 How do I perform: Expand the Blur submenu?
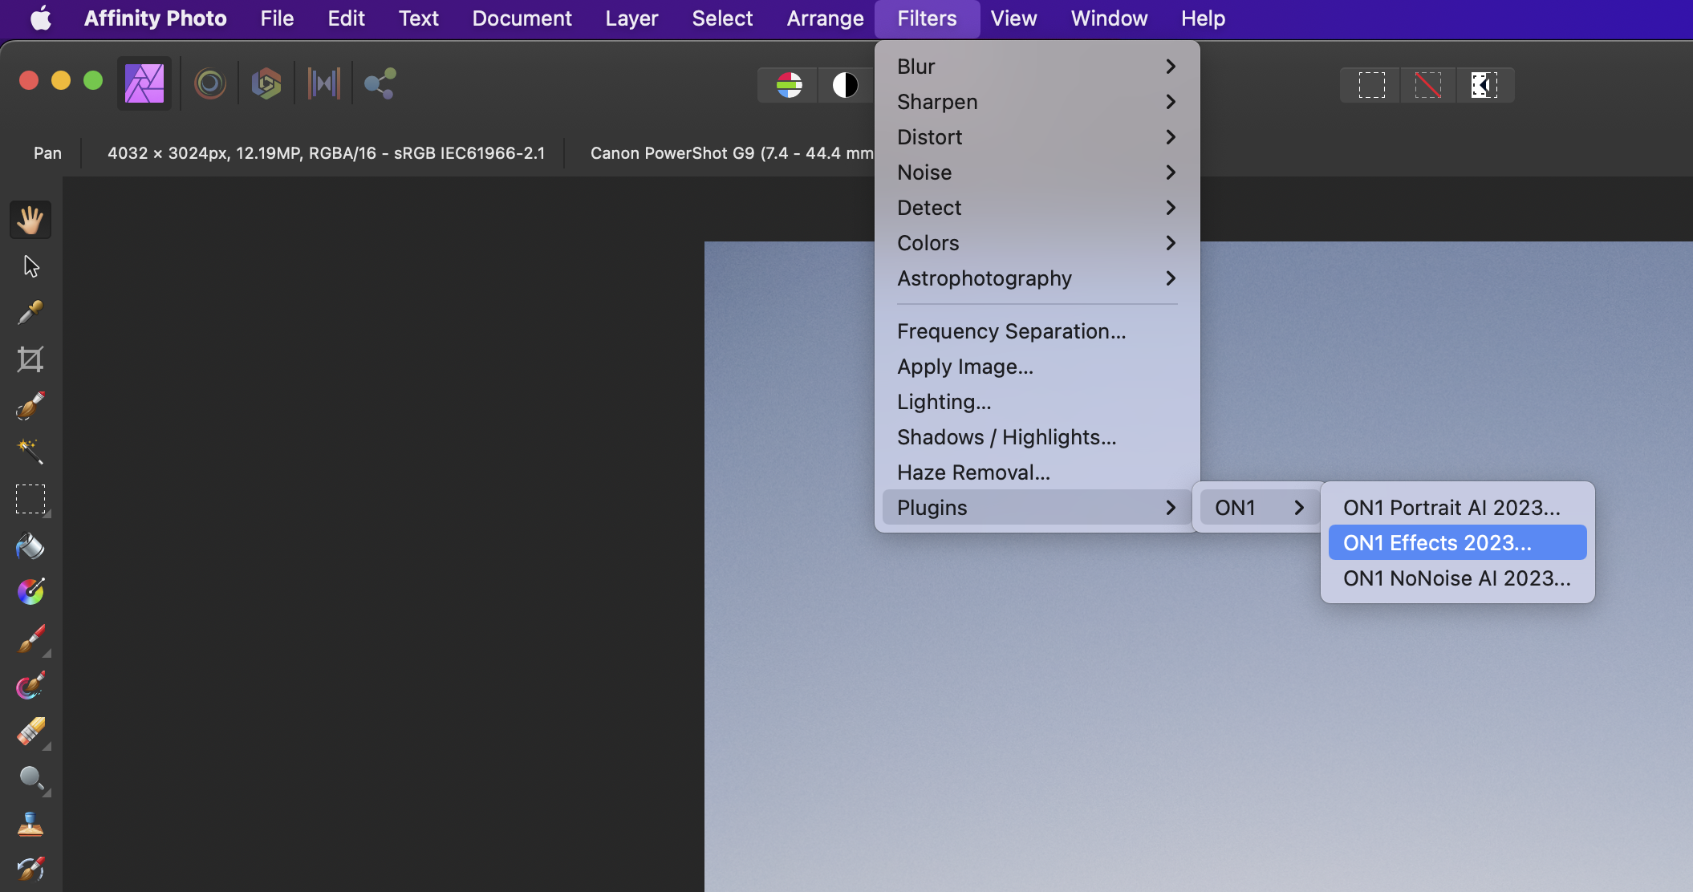tap(1037, 67)
